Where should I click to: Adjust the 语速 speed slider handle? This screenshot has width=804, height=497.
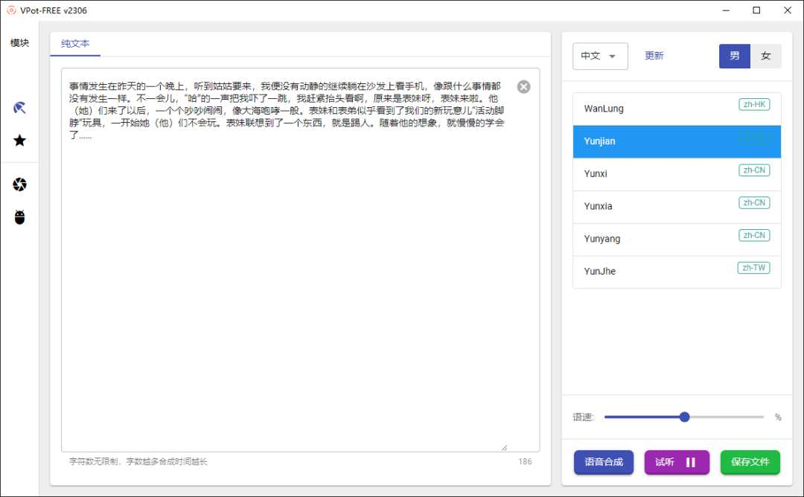coord(685,417)
